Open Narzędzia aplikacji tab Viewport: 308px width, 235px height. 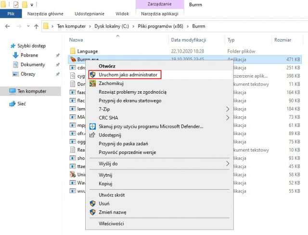click(160, 14)
